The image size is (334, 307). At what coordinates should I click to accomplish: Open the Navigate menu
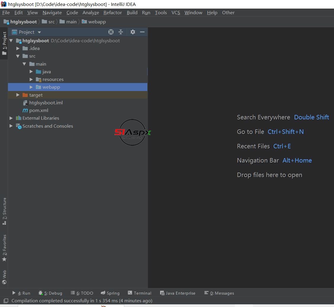tap(52, 12)
